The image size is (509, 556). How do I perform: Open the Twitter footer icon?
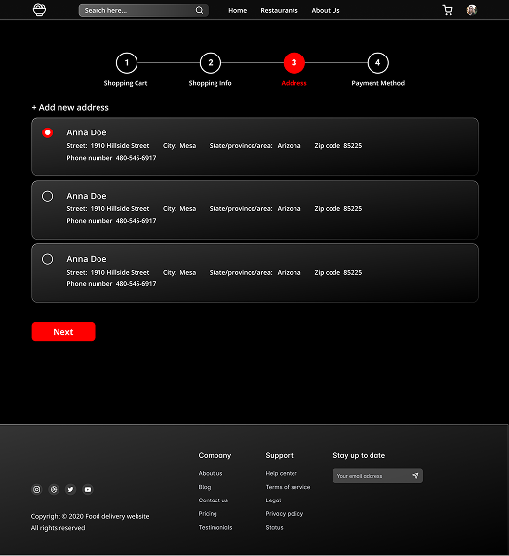tap(70, 490)
